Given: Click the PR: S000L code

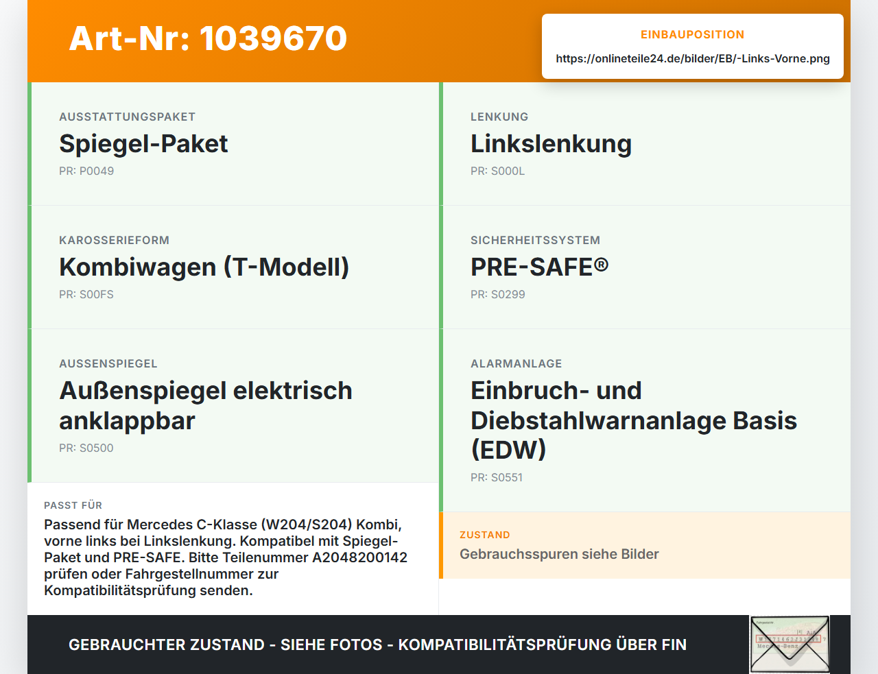Looking at the screenshot, I should 498,171.
